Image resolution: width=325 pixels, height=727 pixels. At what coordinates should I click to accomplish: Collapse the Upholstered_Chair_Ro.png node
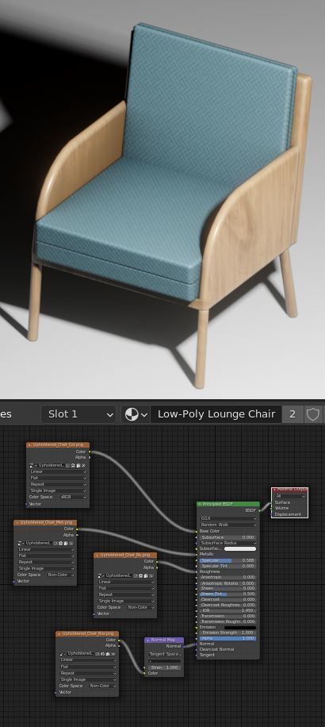97,555
